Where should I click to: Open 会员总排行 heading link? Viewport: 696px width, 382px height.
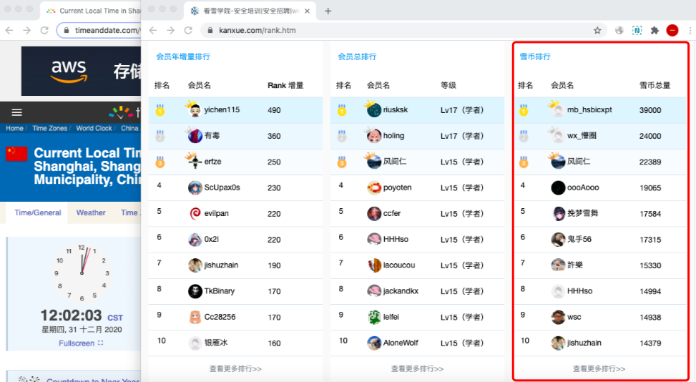coord(357,57)
